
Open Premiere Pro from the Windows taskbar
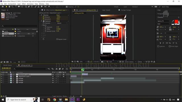tap(78, 99)
